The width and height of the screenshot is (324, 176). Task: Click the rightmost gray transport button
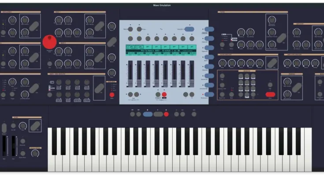point(194,114)
